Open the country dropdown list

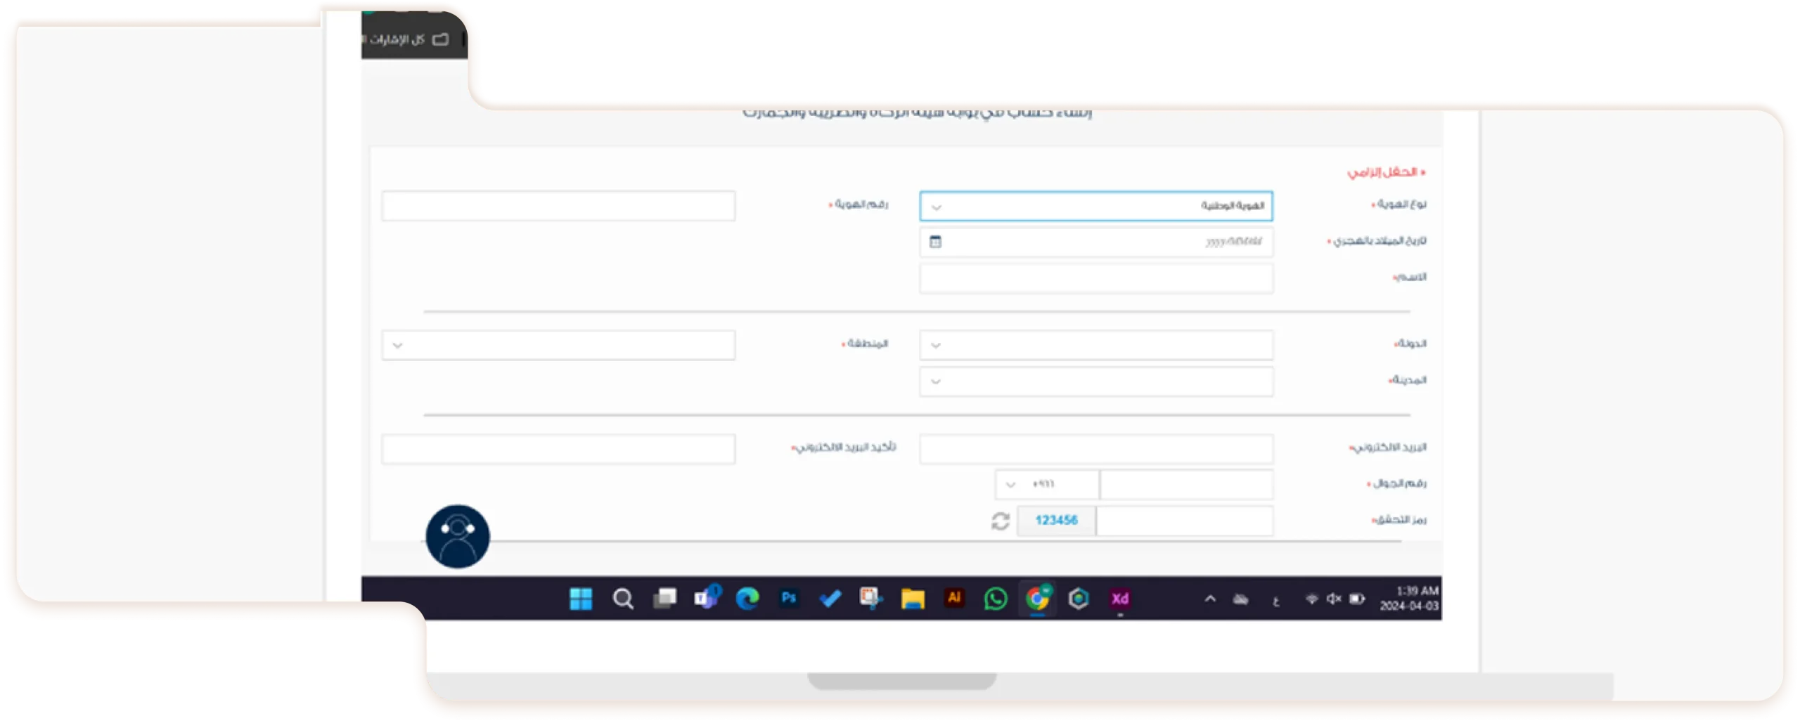point(1095,345)
